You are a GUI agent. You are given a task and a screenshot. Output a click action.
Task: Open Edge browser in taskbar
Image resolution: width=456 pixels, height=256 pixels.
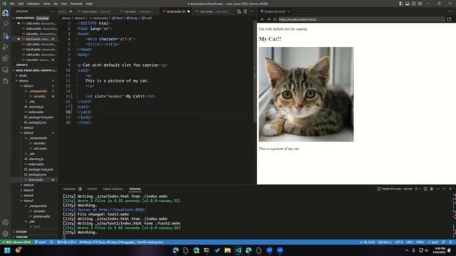coord(175,250)
